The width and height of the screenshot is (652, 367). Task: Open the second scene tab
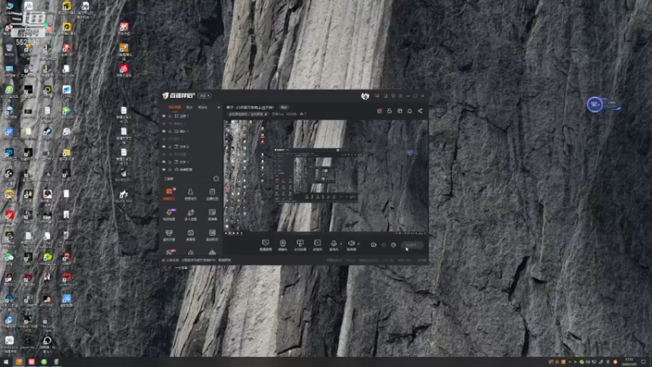190,108
